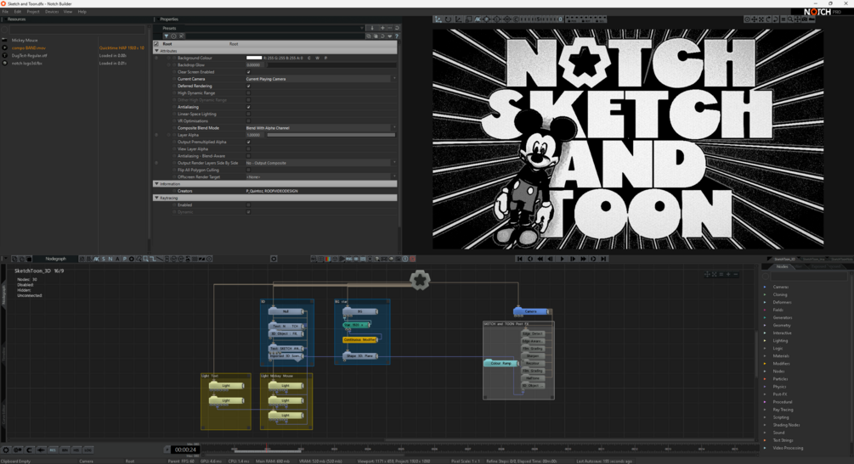Select the notch logo3d.fbx resource

point(26,63)
